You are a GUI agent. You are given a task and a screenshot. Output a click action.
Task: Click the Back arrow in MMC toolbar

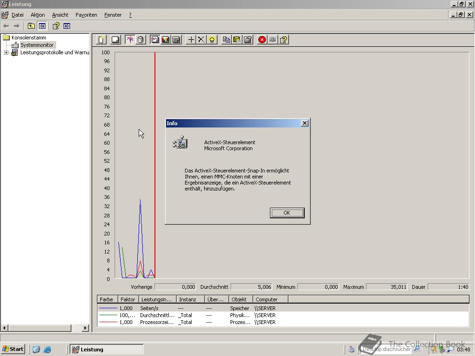[x=6, y=26]
